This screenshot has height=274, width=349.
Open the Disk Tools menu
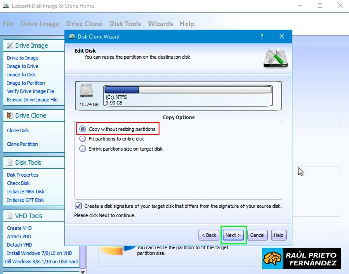pos(125,24)
